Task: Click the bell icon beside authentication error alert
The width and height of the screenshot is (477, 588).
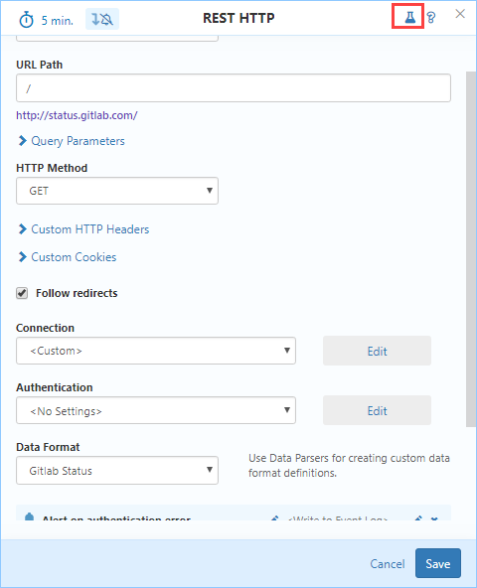Action: click(x=29, y=517)
